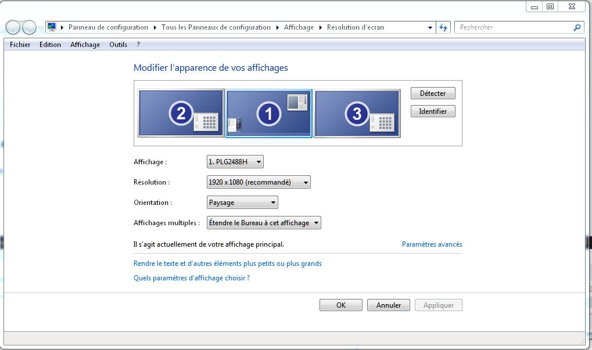Image resolution: width=592 pixels, height=350 pixels.
Task: Open 'Rendre le texte et d'autres éléments' link
Action: point(228,264)
